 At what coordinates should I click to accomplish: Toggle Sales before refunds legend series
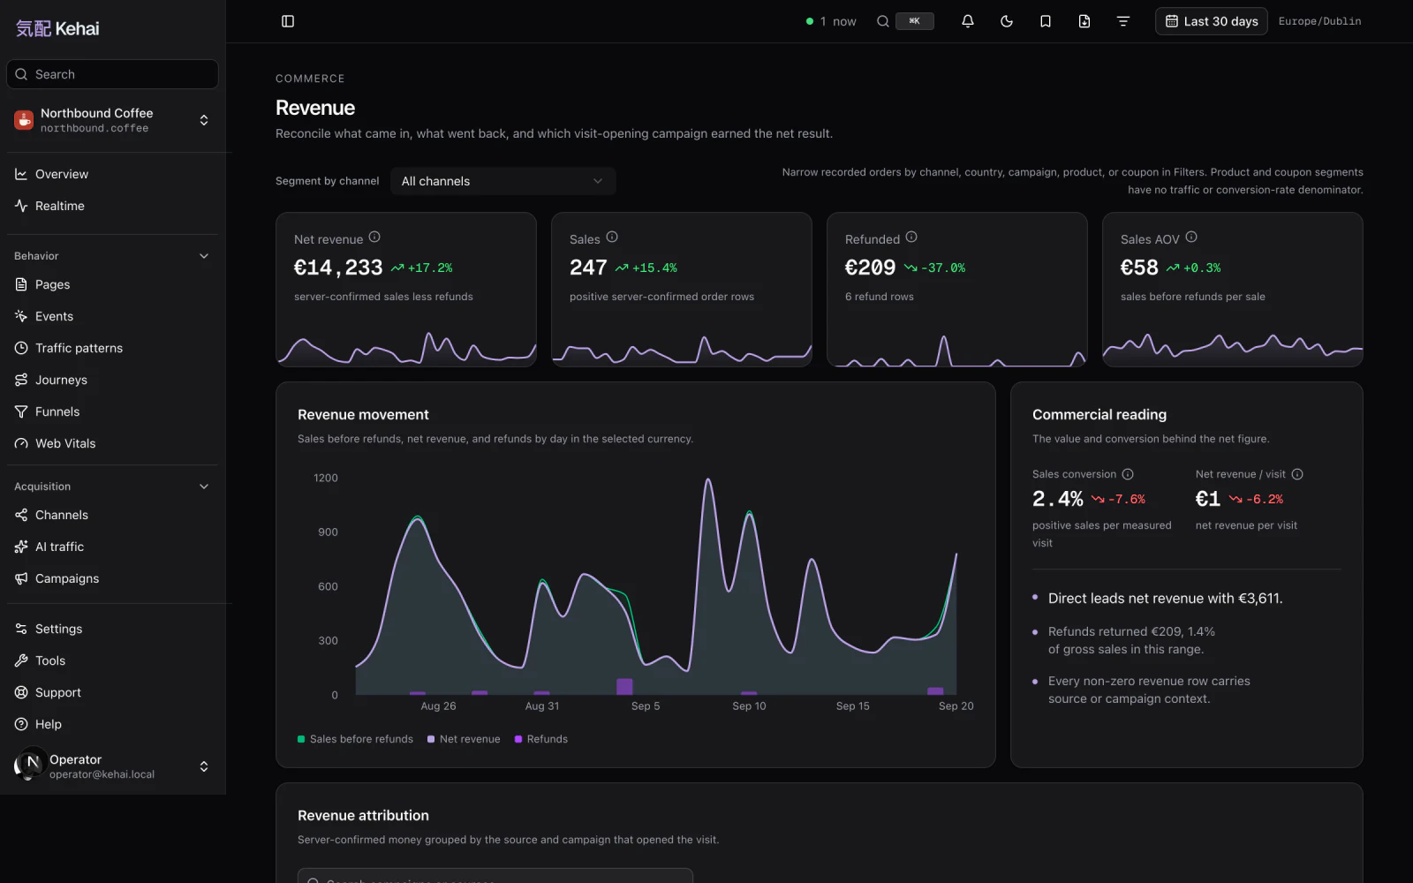click(355, 739)
